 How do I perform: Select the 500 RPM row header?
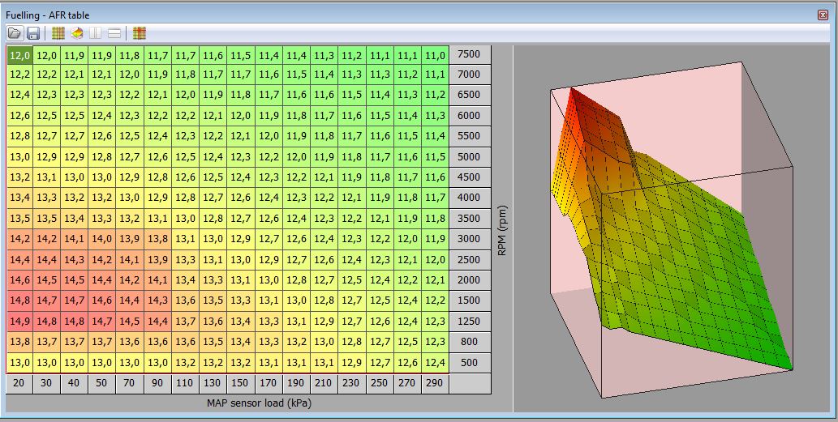(470, 362)
